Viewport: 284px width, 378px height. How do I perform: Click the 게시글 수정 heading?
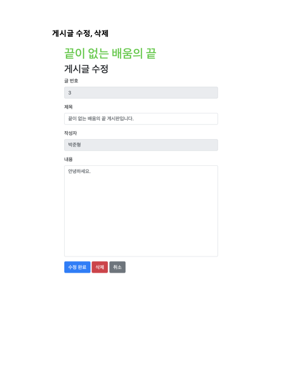(x=86, y=69)
